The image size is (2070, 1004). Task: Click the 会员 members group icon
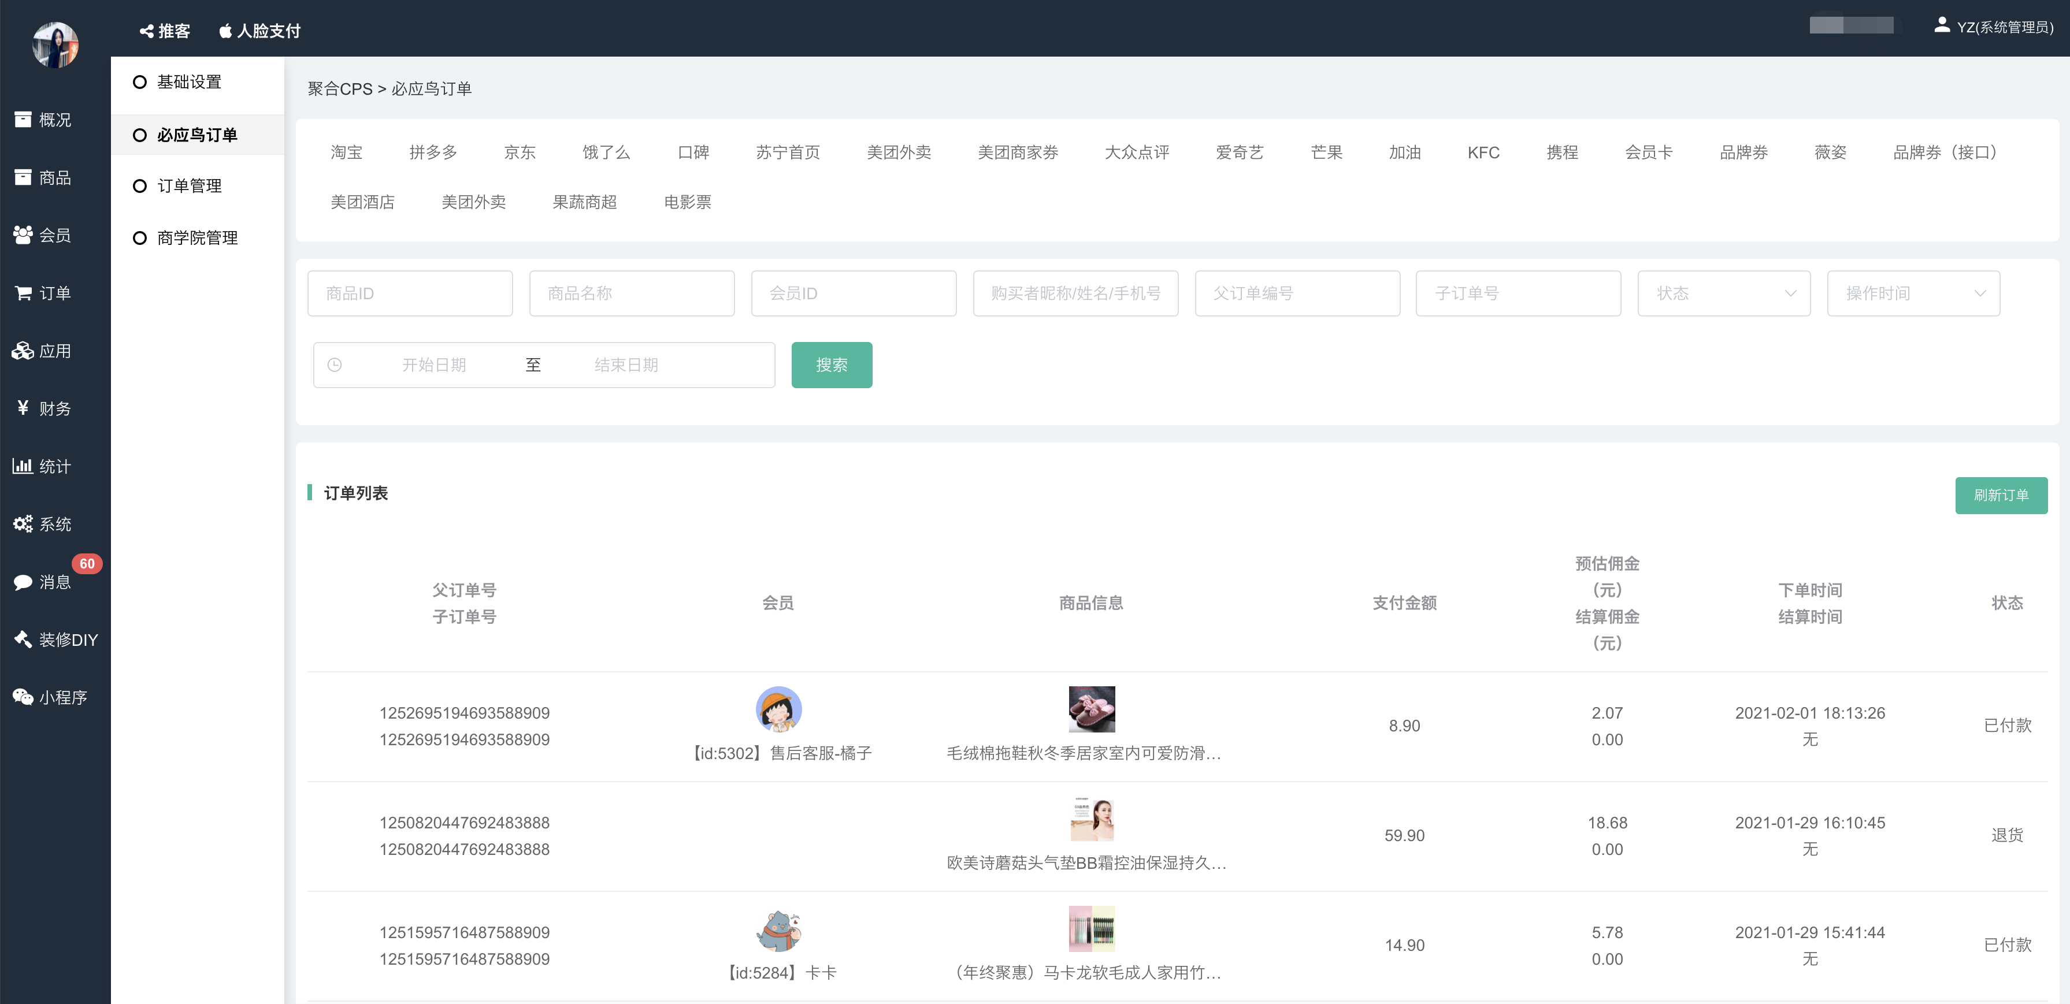pos(23,235)
